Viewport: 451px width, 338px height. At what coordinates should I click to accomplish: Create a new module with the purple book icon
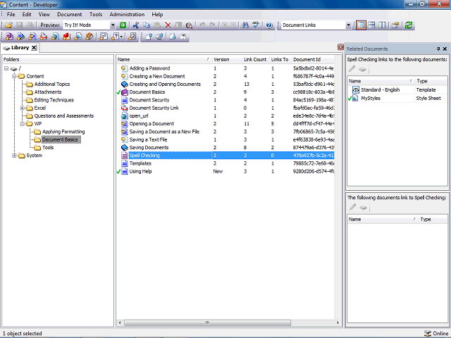pyautogui.click(x=9, y=37)
